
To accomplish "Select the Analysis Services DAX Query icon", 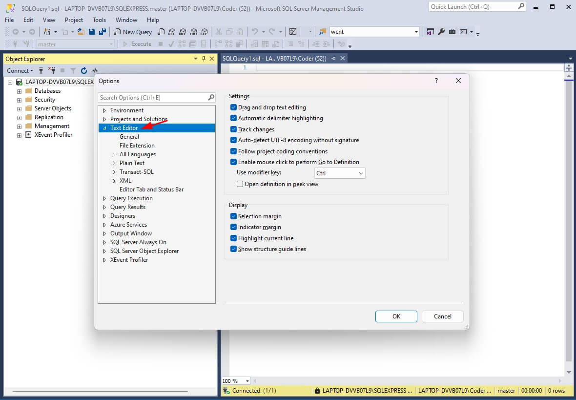I will (x=204, y=32).
